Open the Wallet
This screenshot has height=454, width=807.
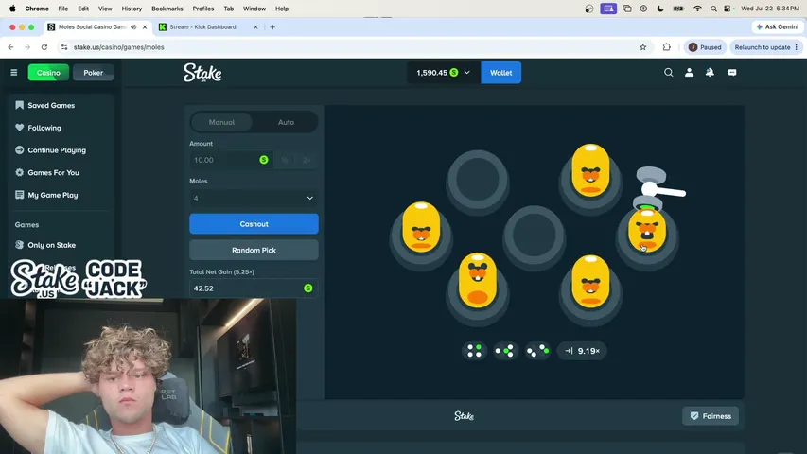click(x=500, y=73)
